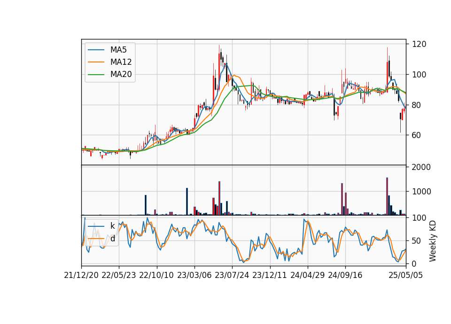Click the Weekly KD axis label
Viewport: 451px width, 324px height.
[432, 241]
